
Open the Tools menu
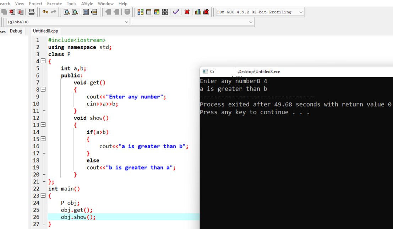tap(71, 4)
